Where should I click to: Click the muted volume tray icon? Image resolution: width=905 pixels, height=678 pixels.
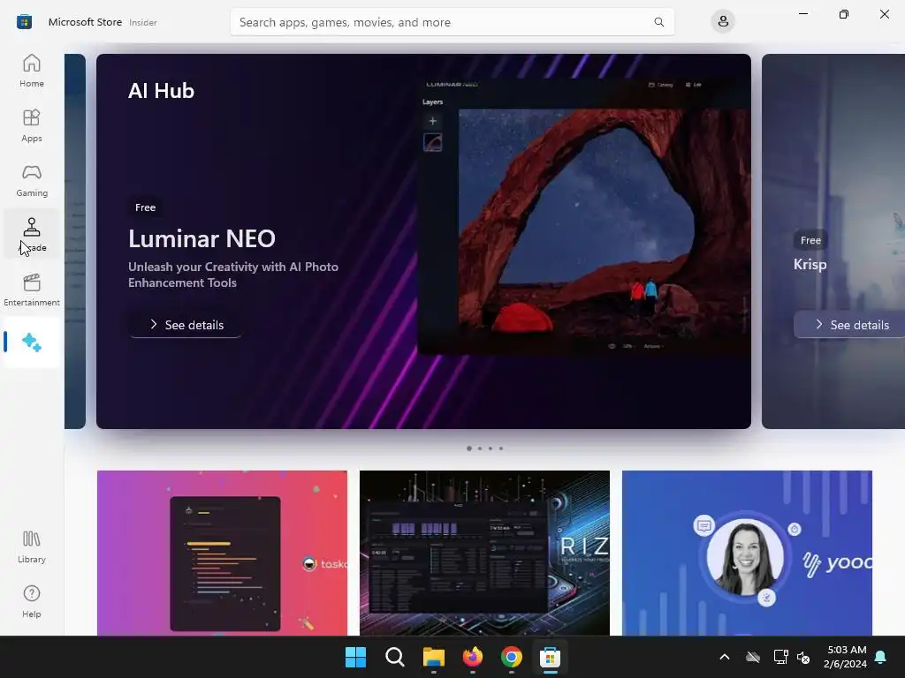802,657
